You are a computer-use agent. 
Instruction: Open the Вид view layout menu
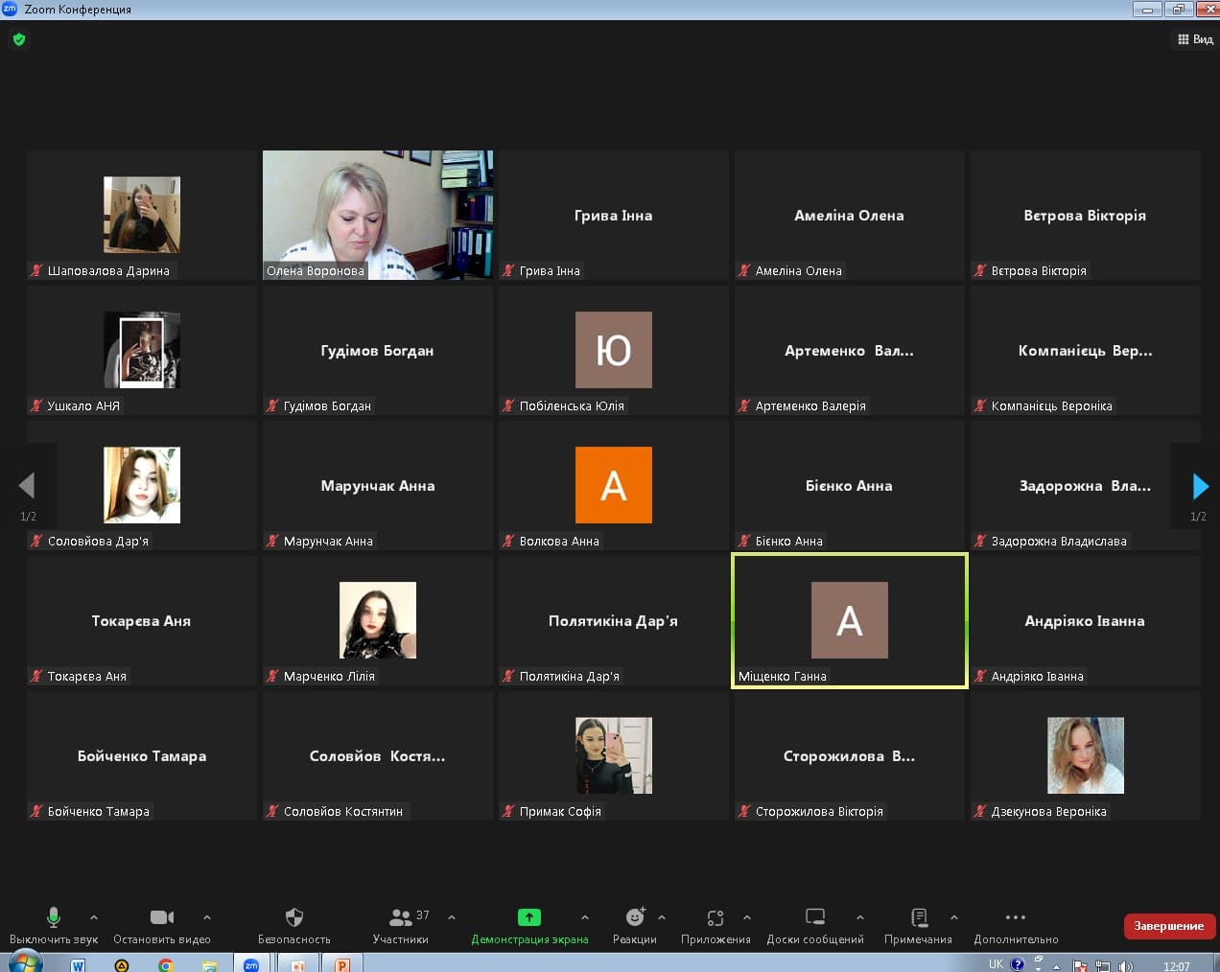pyautogui.click(x=1195, y=39)
